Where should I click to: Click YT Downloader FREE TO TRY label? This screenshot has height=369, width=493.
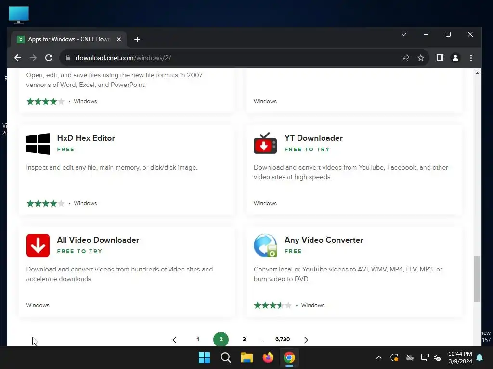point(307,149)
